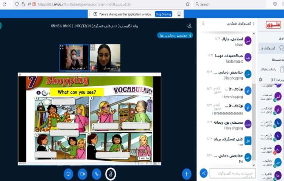Bookmark this page with the star icon
This screenshot has width=284, height=181.
click(187, 4)
